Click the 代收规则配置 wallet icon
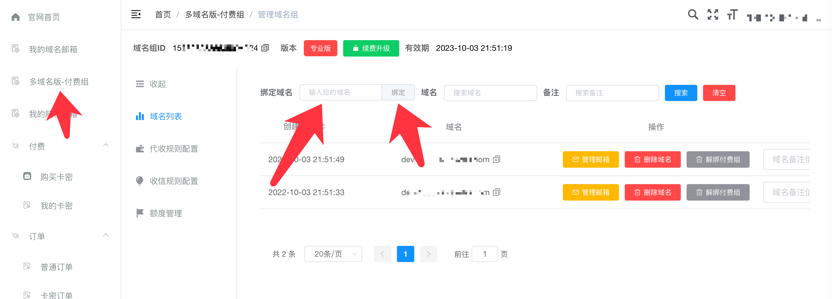 140,149
